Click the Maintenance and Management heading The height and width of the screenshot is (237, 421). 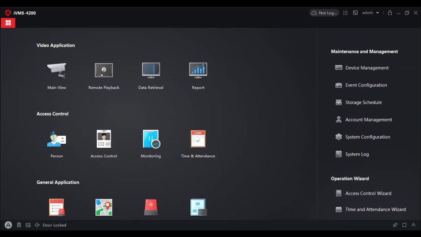(x=364, y=52)
